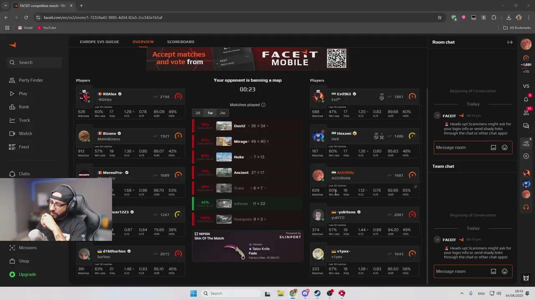The height and width of the screenshot is (300, 535).
Task: Click the green Upgrade icon
Action: coord(12,274)
